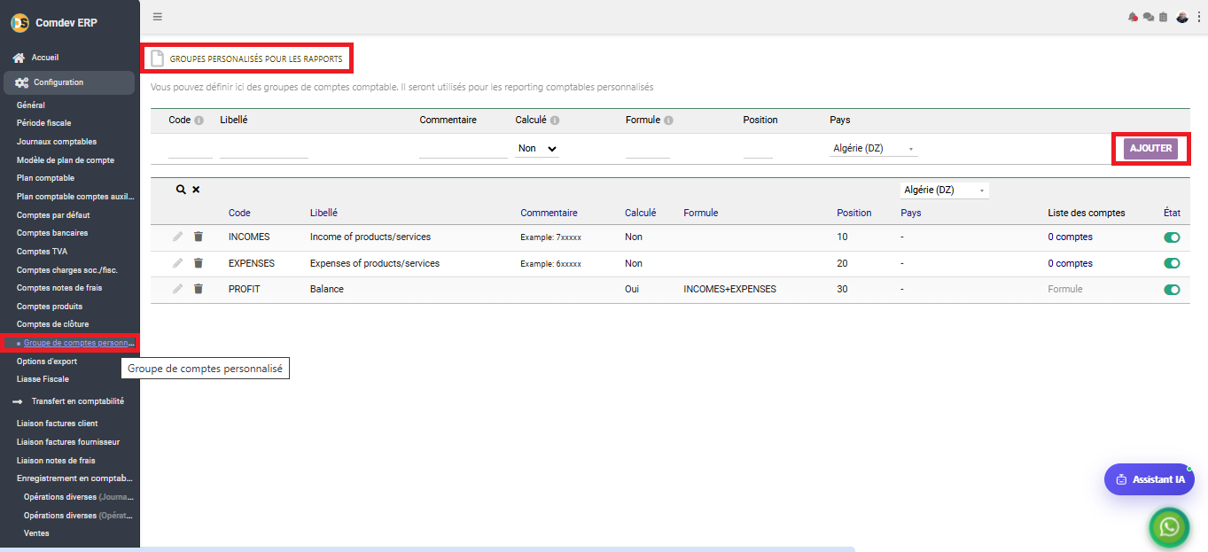Open Liaison notes de frais menu item
This screenshot has width=1208, height=552.
(x=56, y=461)
